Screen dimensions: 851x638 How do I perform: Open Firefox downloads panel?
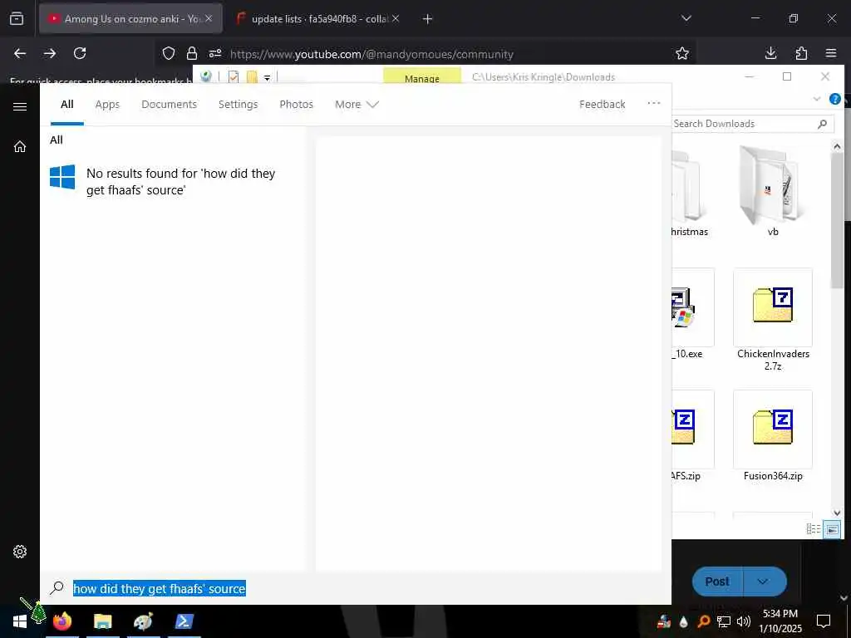pyautogui.click(x=770, y=53)
